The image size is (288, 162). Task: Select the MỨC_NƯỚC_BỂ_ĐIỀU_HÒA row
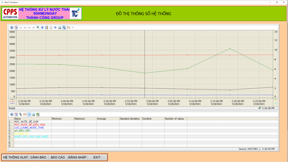(x=30, y=125)
